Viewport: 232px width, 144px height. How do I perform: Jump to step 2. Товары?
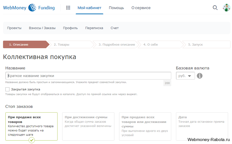(x=71, y=44)
